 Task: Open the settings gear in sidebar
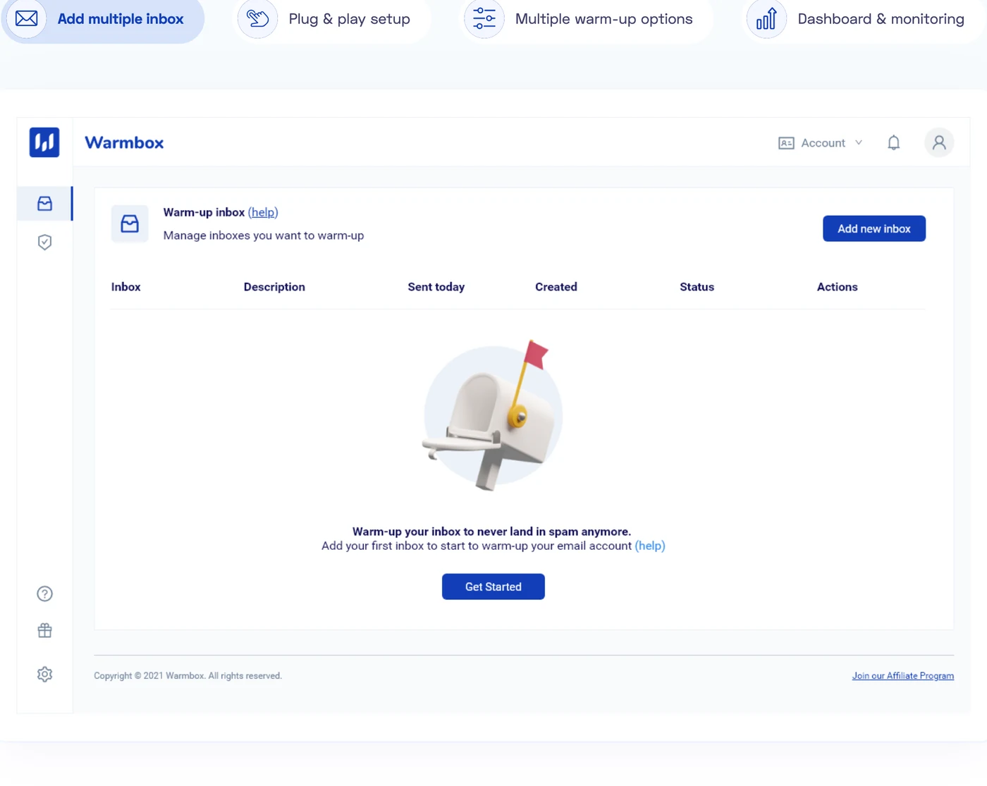tap(44, 675)
